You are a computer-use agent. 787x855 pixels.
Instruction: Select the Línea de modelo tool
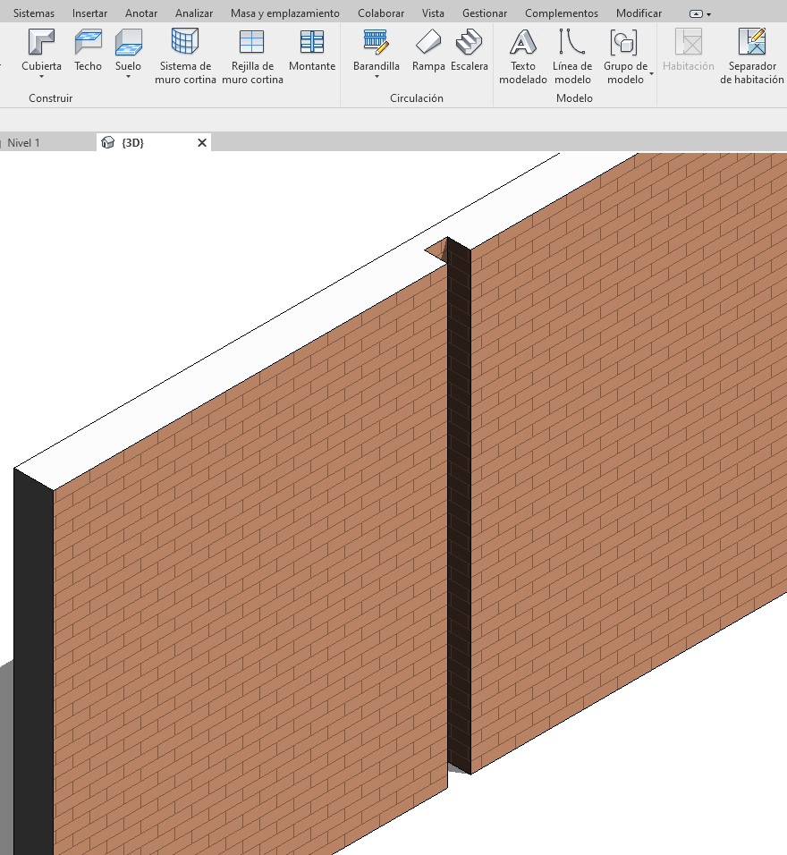coord(571,55)
